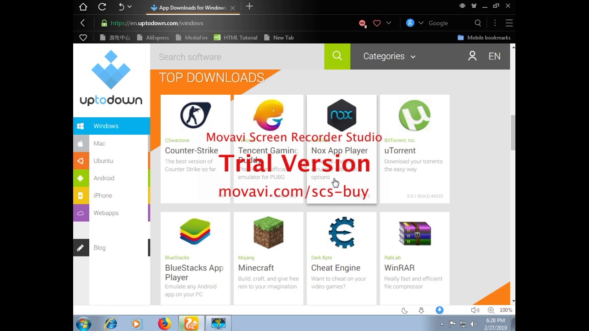
Task: Open the Cheat Engine app card
Action: [x=341, y=258]
